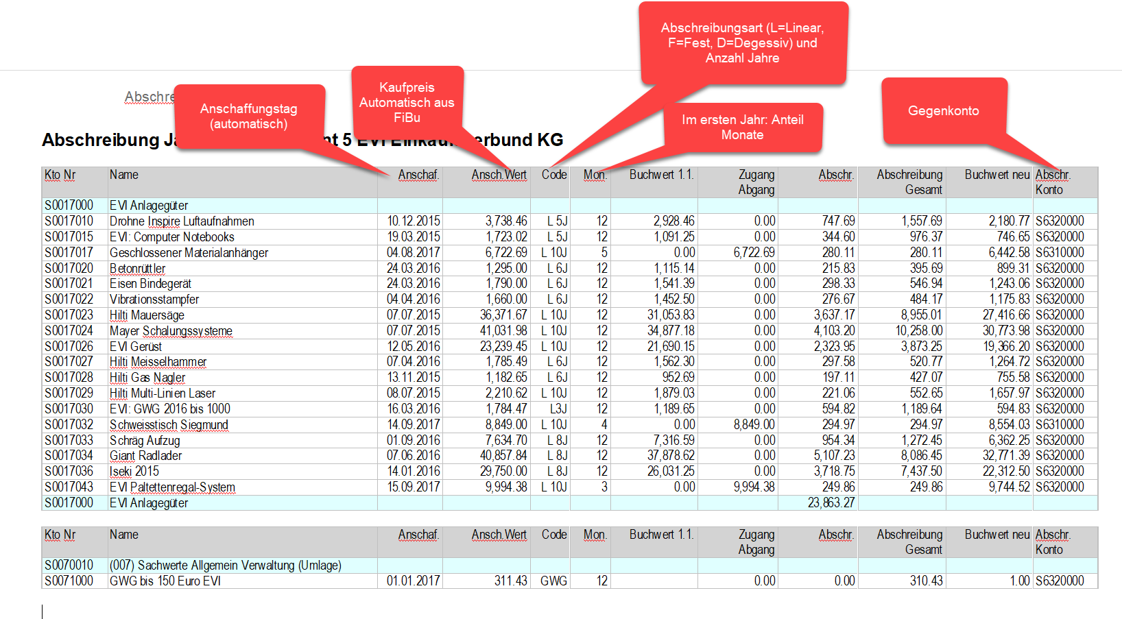This screenshot has height=619, width=1122.
Task: Click the total value 23,863.27
Action: [x=831, y=502]
